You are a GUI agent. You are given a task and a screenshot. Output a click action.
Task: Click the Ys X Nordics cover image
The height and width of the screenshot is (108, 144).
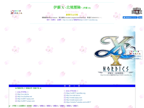[114, 55]
